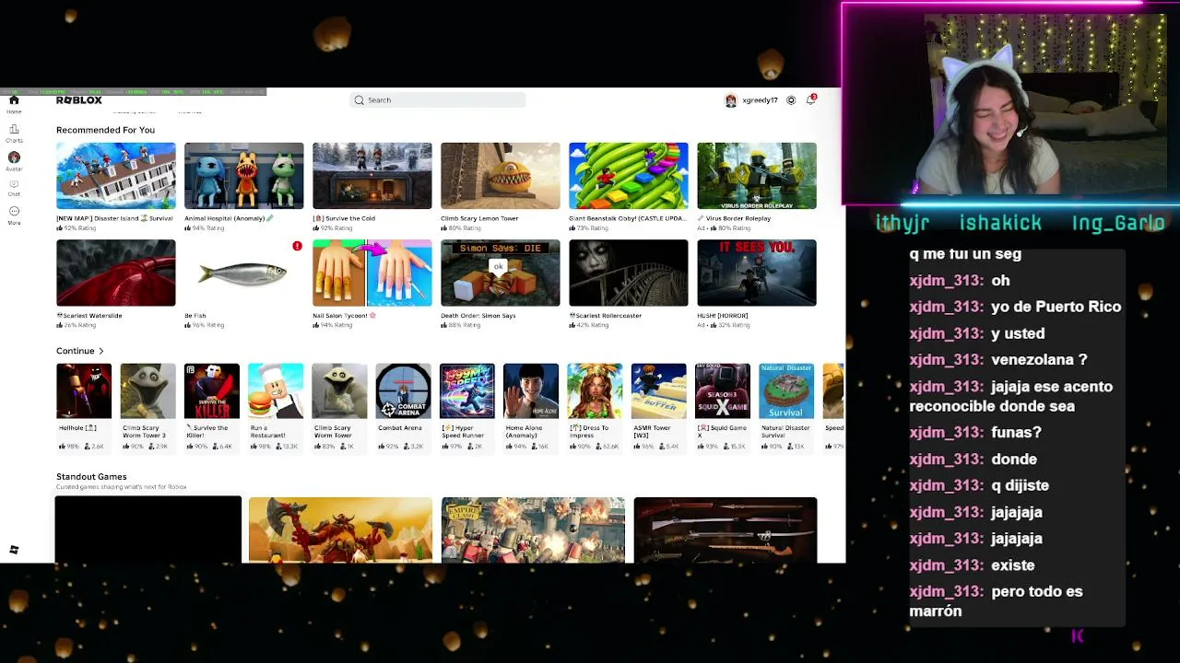
Task: Open the Robux icon in the header
Action: tap(791, 100)
